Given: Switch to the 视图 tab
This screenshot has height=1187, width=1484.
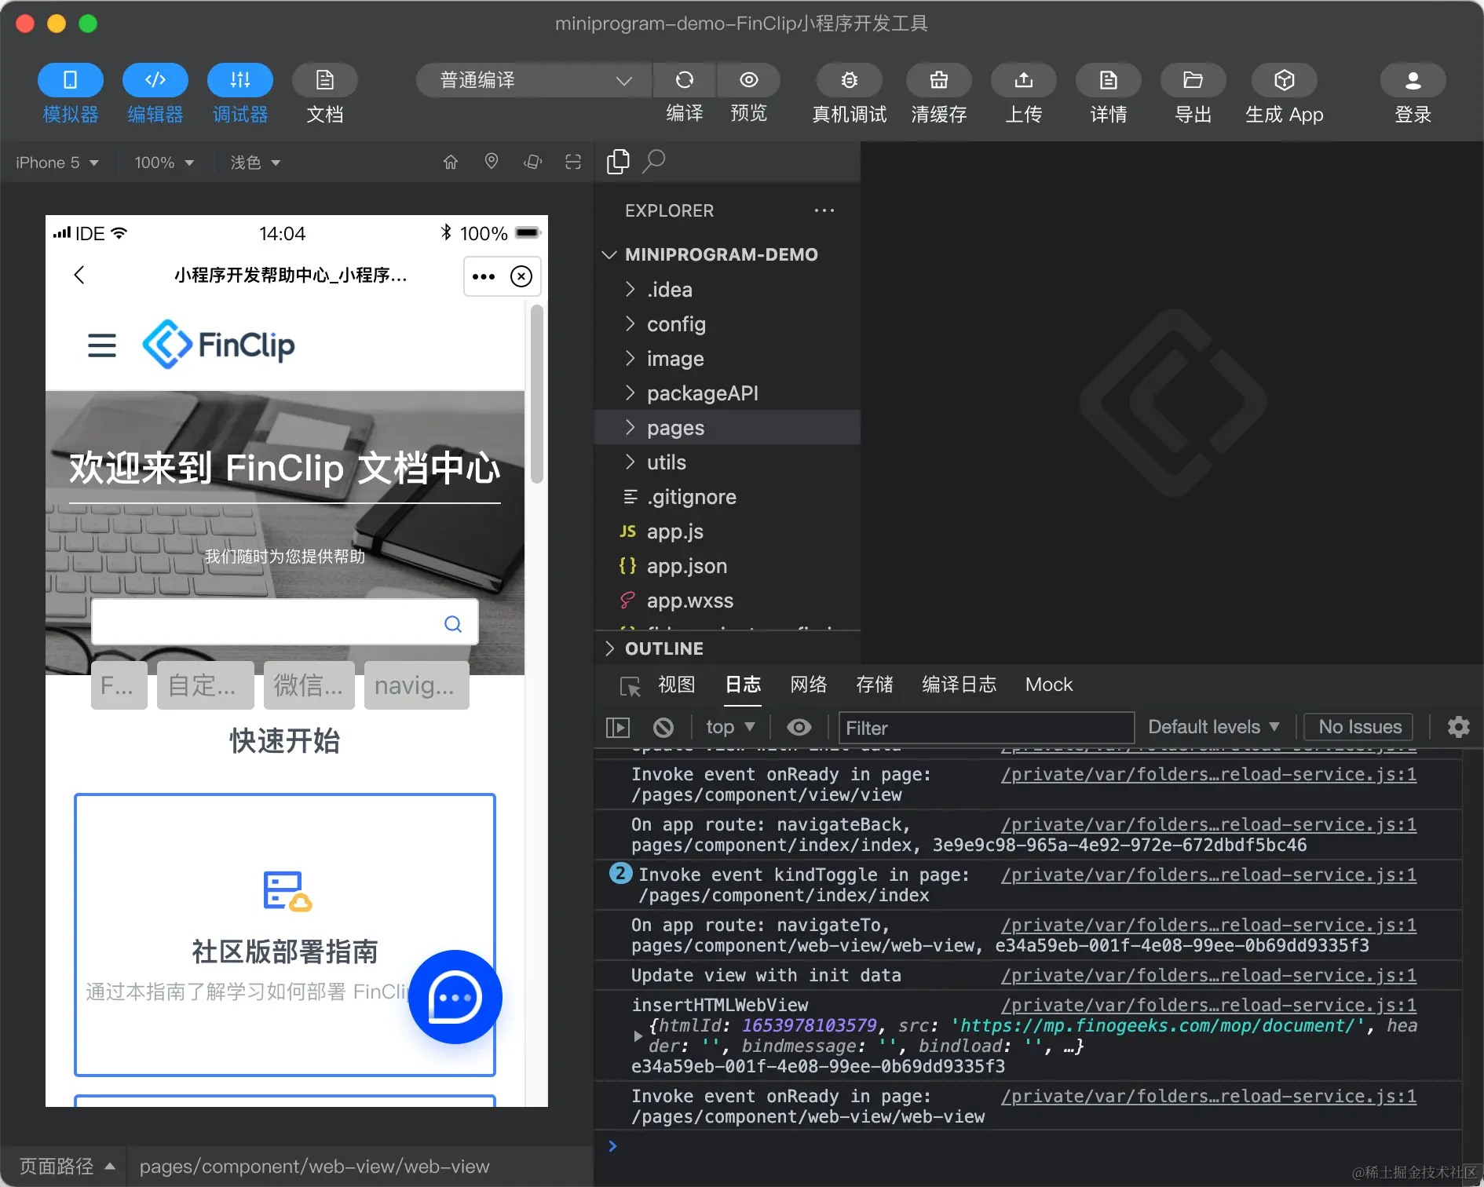Looking at the screenshot, I should click(677, 685).
